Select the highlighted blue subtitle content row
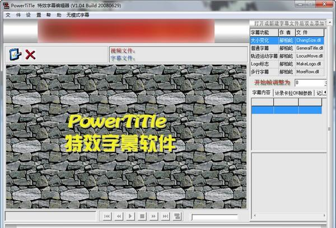Screen dimensions: 336x228 pyautogui.click(x=287, y=110)
